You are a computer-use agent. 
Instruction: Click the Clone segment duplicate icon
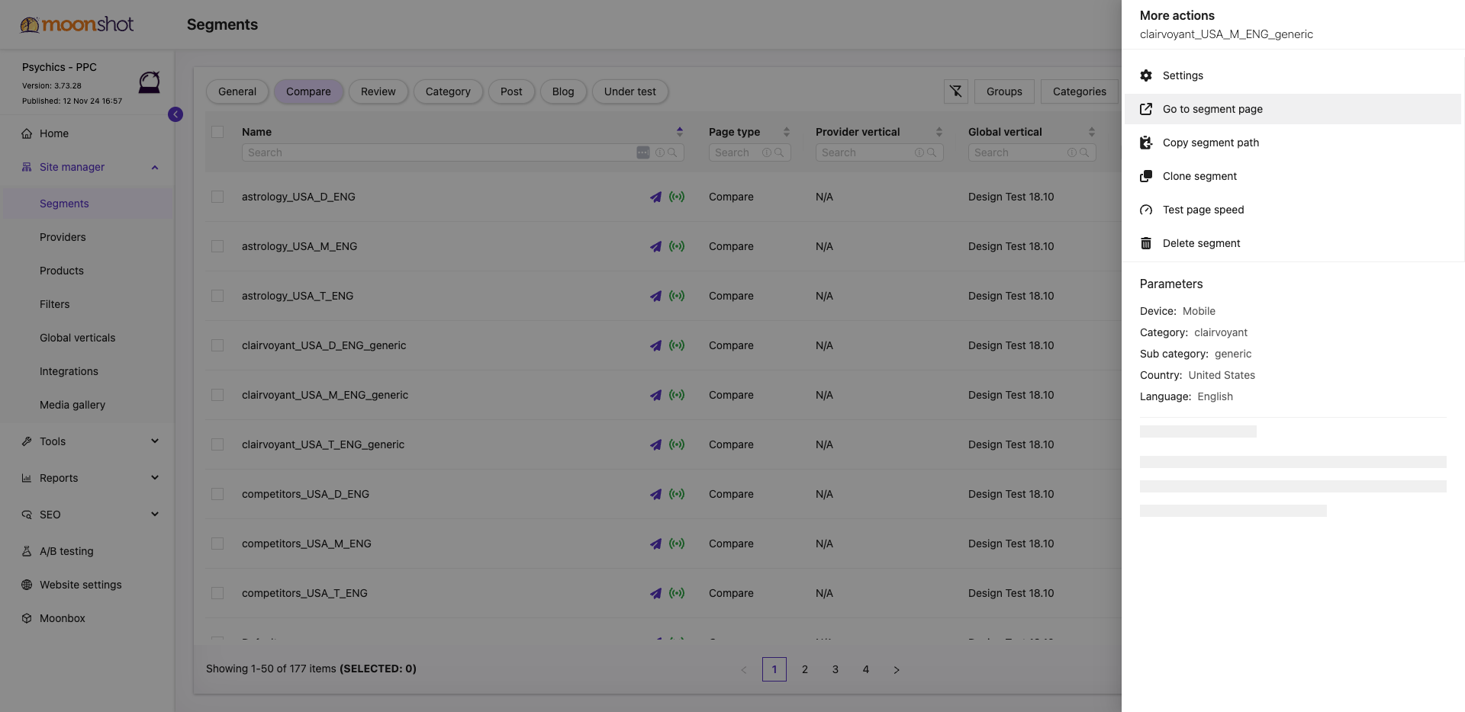coord(1146,176)
